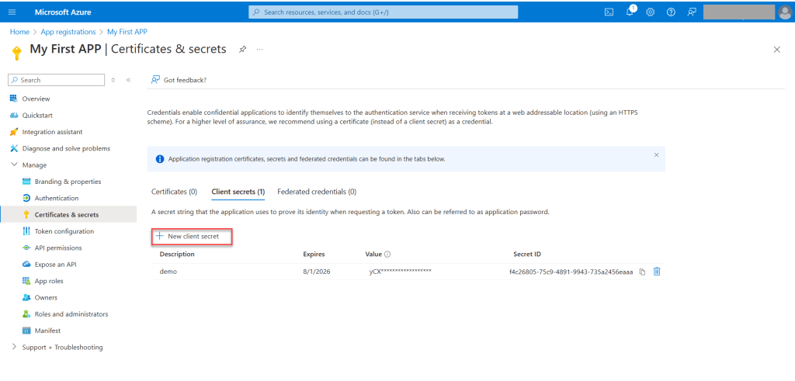The height and width of the screenshot is (381, 795).
Task: Collapse the left sidebar menu
Action: coord(128,80)
